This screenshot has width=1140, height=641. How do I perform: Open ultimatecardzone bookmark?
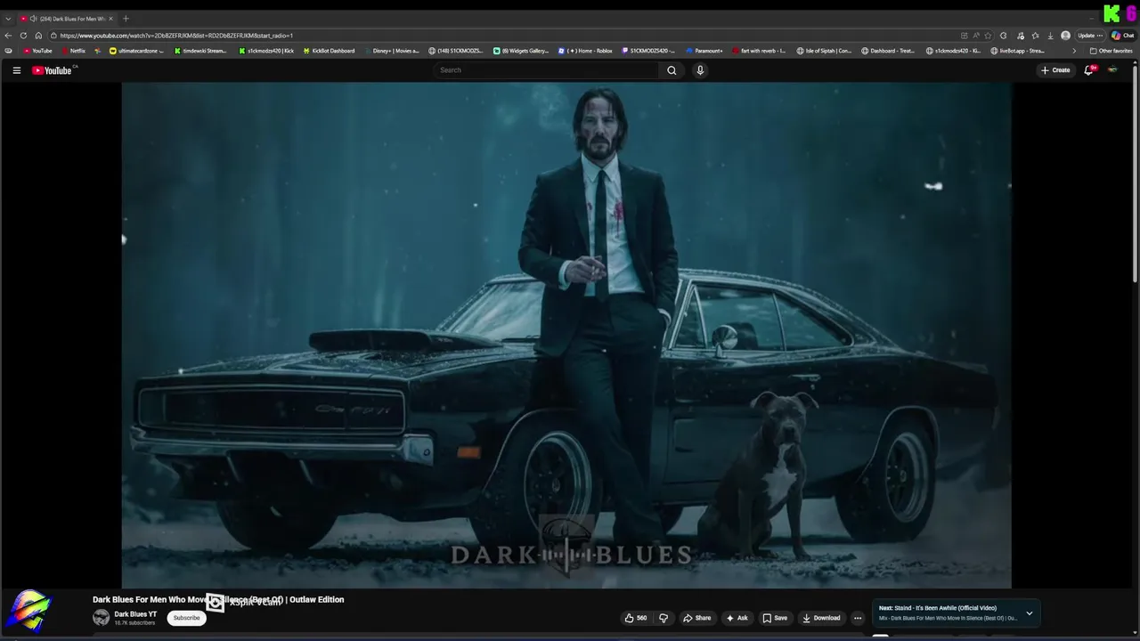point(136,51)
